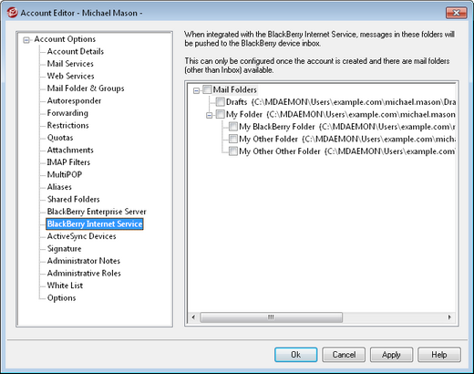Click the Apply button
Screen dimensions: 474x374
click(x=391, y=355)
